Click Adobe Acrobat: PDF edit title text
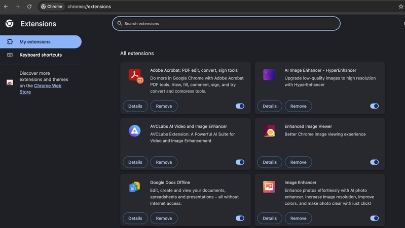Screen dimensions: 405x228 click(194, 70)
